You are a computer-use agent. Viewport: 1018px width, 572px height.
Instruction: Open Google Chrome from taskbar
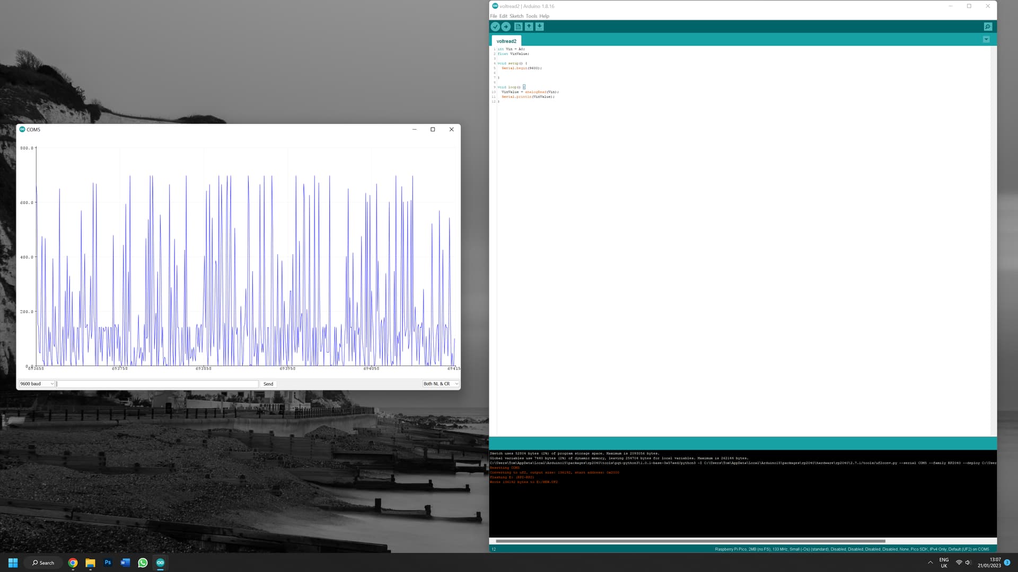click(x=73, y=562)
